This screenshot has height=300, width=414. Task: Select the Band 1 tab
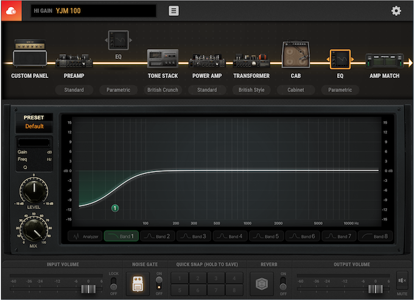click(121, 236)
